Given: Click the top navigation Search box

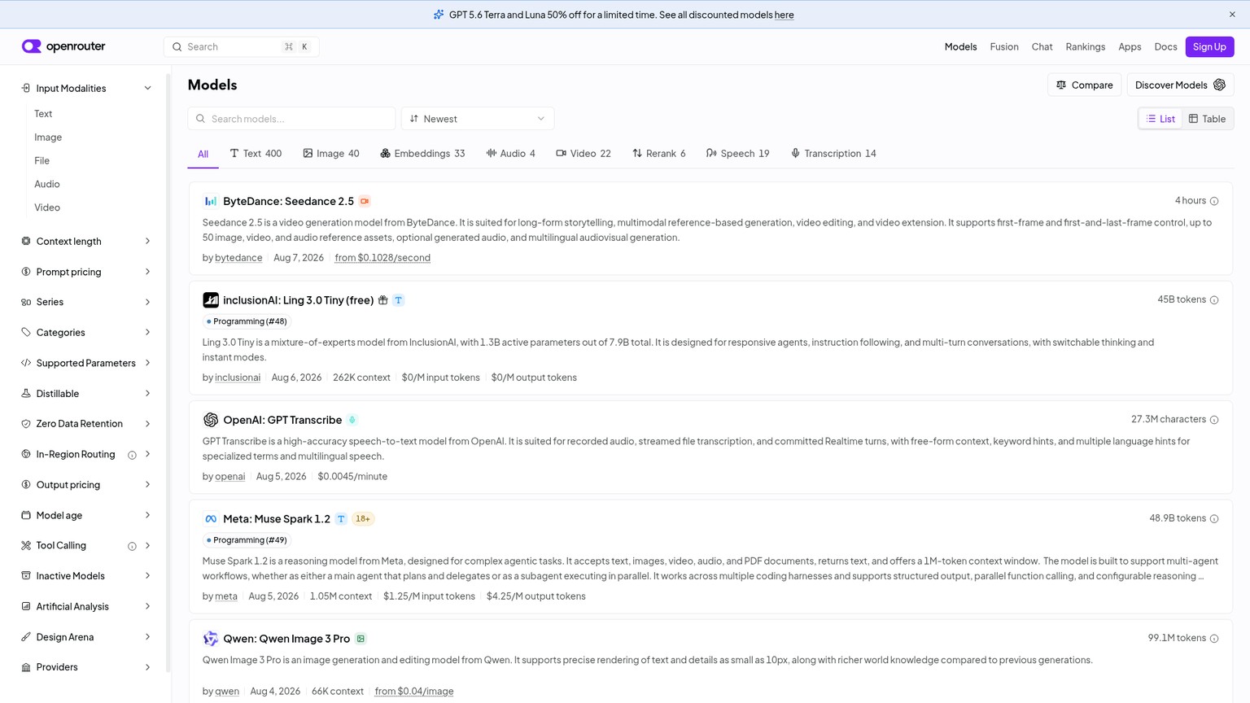Looking at the screenshot, I should coord(241,46).
